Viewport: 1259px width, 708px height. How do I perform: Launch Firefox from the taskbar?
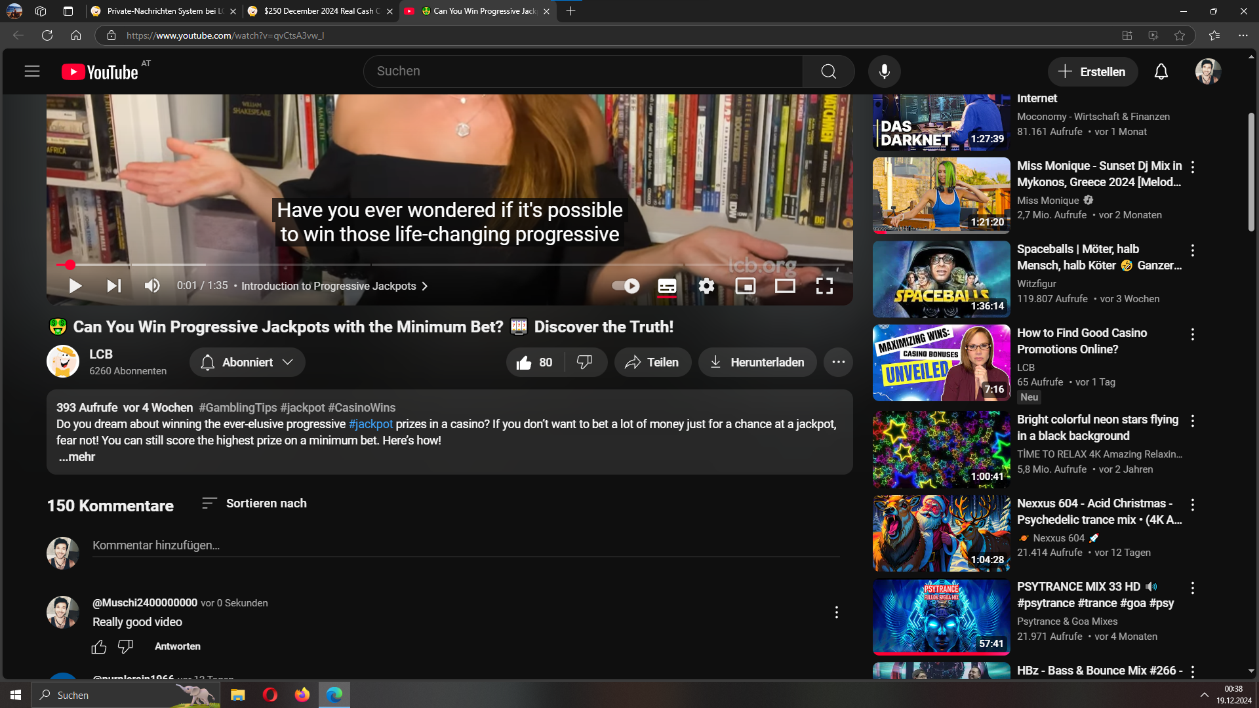click(302, 695)
